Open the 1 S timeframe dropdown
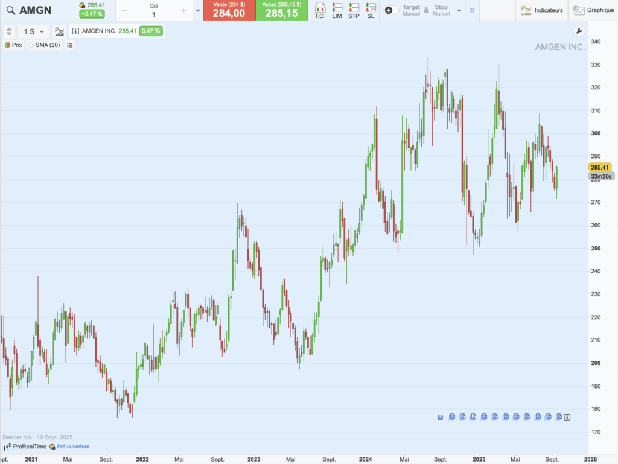618x464 pixels. [33, 31]
